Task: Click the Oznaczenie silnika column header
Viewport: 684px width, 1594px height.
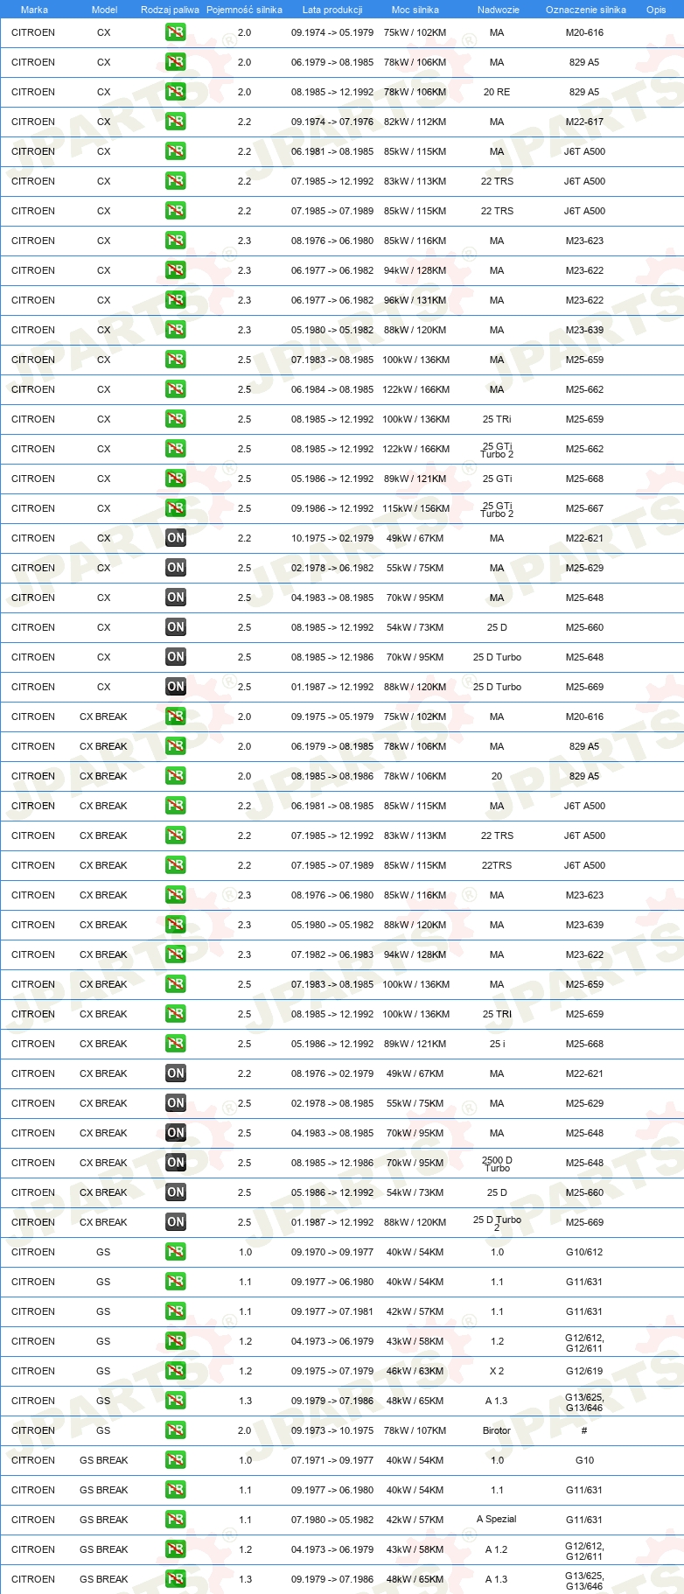Action: tap(586, 10)
